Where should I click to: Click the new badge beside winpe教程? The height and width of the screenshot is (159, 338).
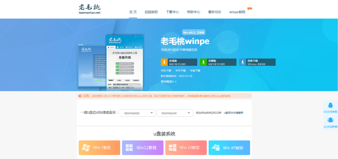click(x=250, y=8)
